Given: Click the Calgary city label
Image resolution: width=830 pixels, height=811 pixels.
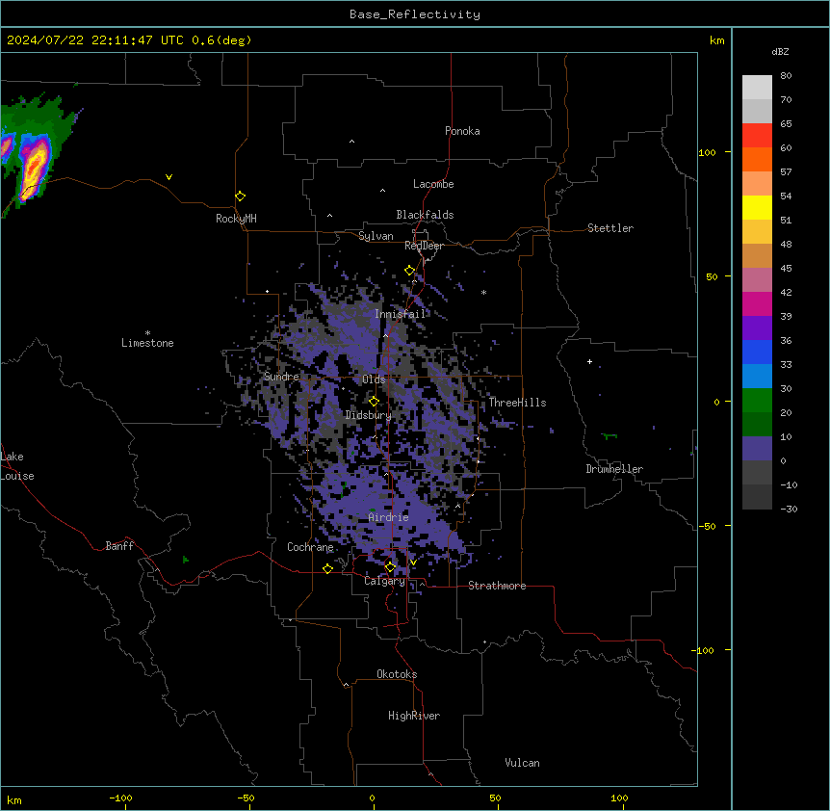Looking at the screenshot, I should click(x=385, y=581).
